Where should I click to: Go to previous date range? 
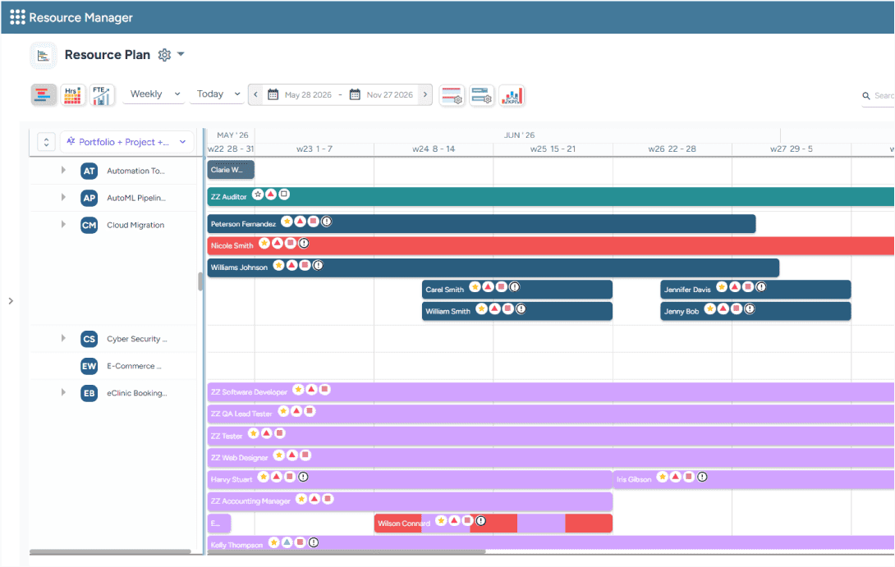pyautogui.click(x=255, y=94)
